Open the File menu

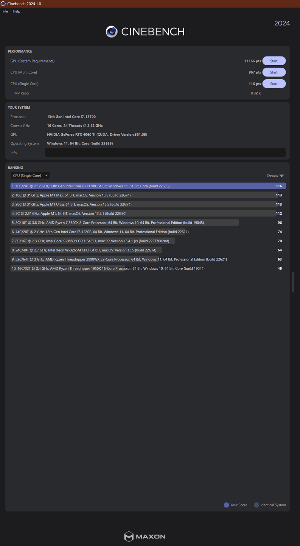pyautogui.click(x=5, y=11)
